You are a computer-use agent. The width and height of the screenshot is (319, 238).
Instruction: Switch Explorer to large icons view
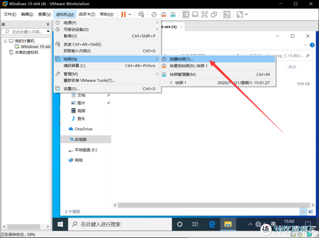tap(311, 212)
